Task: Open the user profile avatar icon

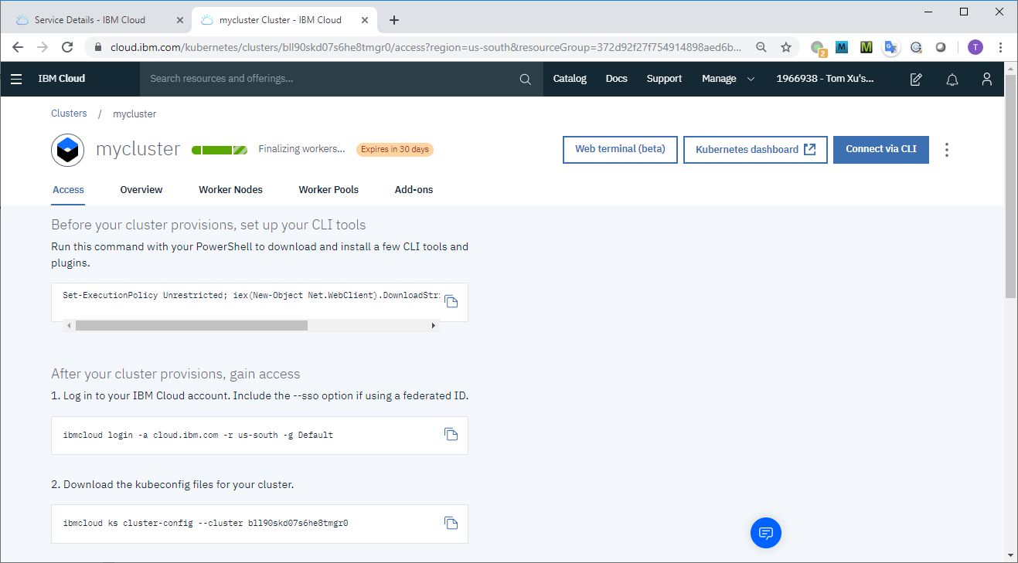Action: [x=987, y=79]
